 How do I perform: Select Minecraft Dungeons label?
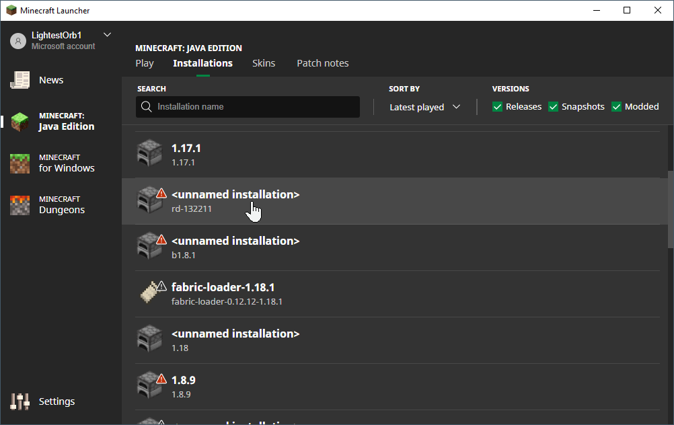62,205
